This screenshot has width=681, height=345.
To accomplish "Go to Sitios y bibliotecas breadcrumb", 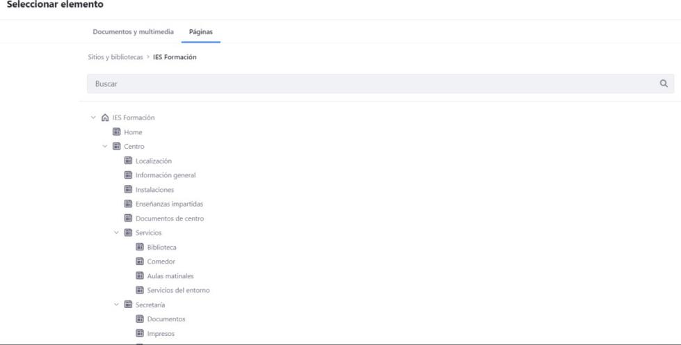I will 115,57.
